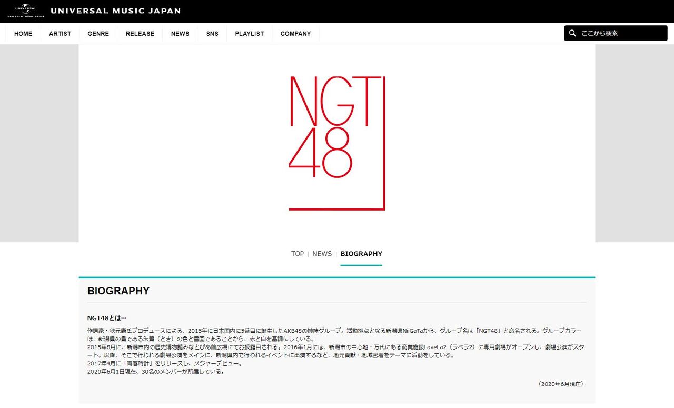Open the HOME menu item
This screenshot has height=408, width=674.
click(23, 34)
